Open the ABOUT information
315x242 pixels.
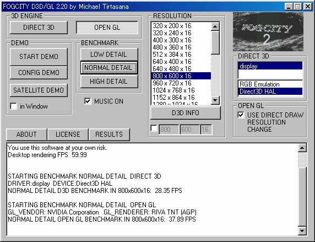coord(26,135)
